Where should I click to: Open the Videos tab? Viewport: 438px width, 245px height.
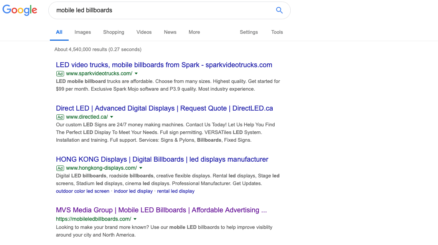(x=144, y=32)
